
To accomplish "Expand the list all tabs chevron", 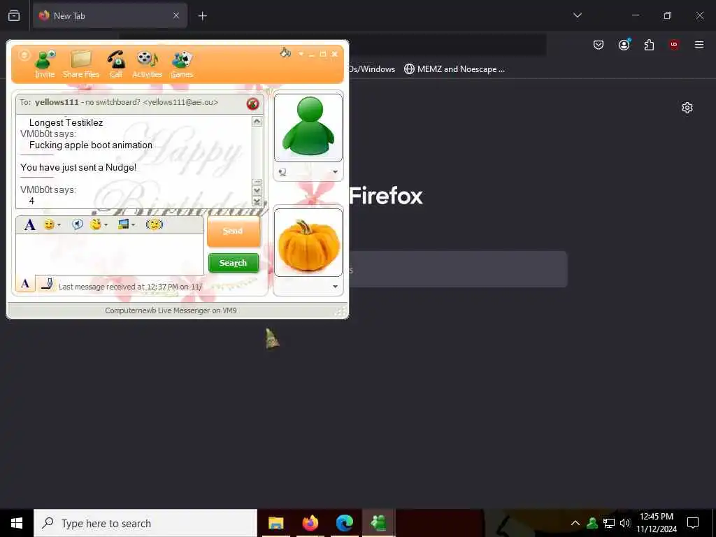I will click(577, 15).
